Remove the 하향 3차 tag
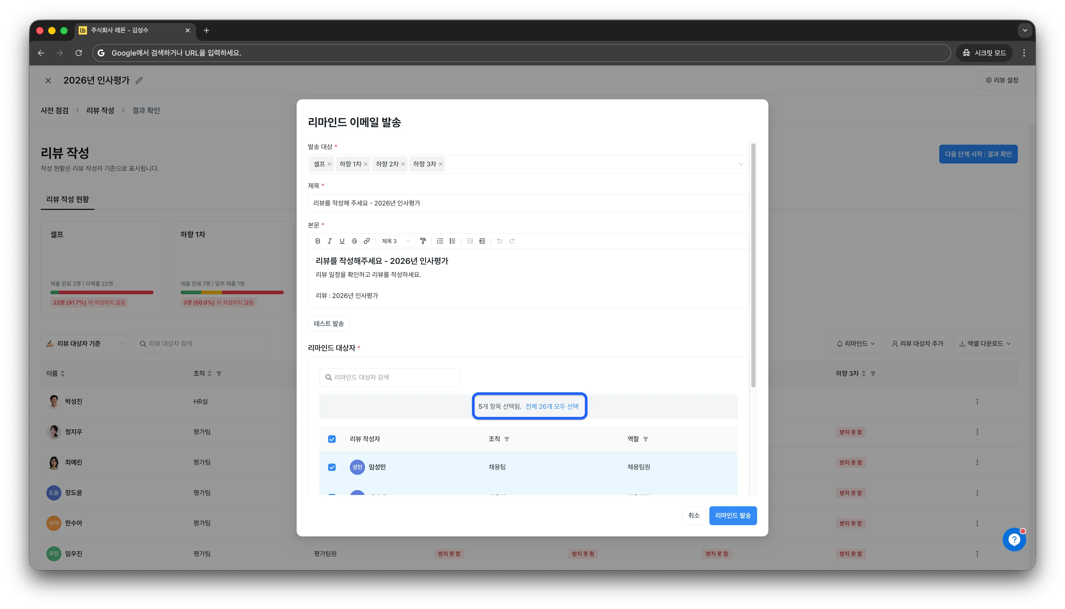The height and width of the screenshot is (609, 1065). click(441, 164)
